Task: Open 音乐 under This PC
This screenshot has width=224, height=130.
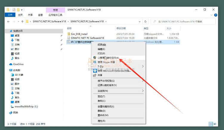Action: click(17, 98)
